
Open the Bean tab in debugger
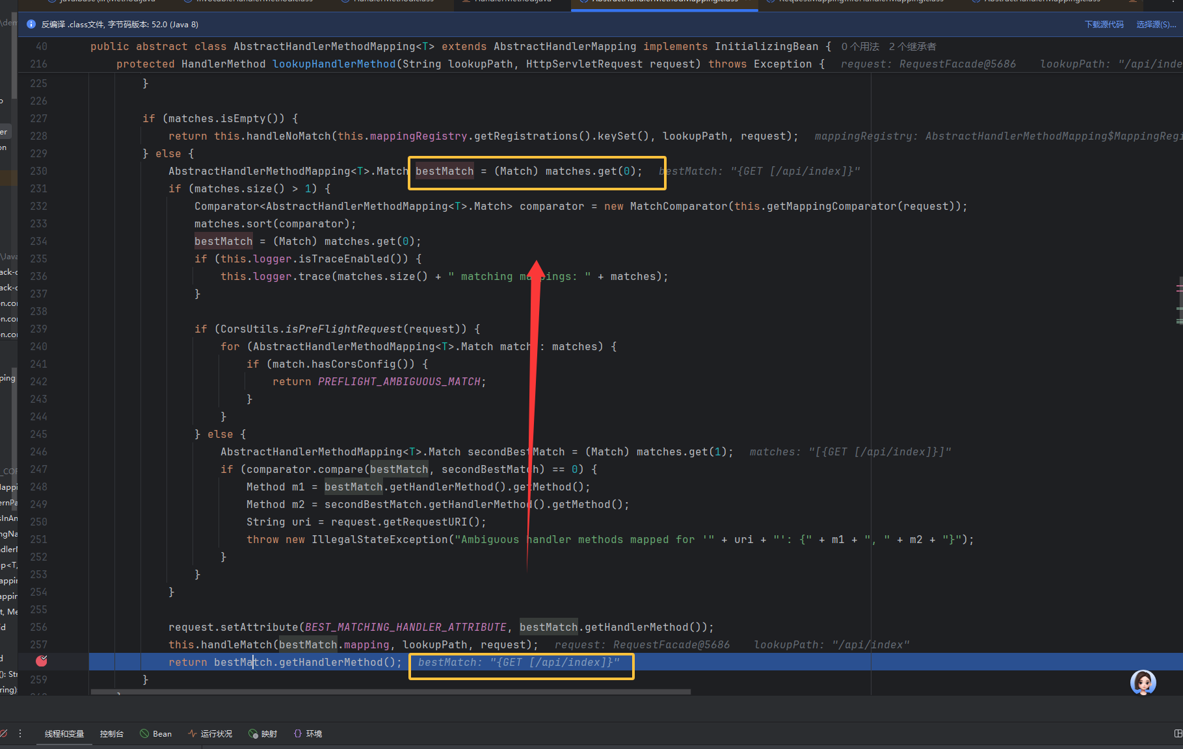tap(156, 734)
